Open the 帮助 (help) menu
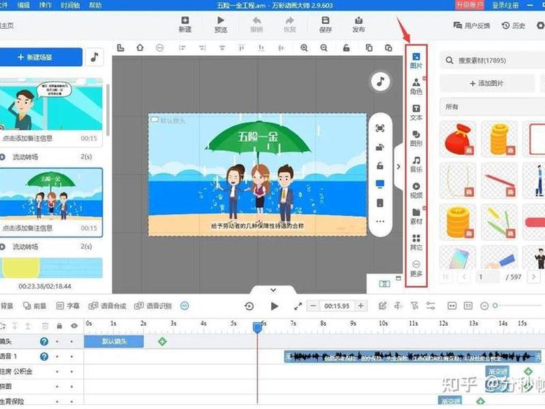Screen dimensions: 545x409 95,5
